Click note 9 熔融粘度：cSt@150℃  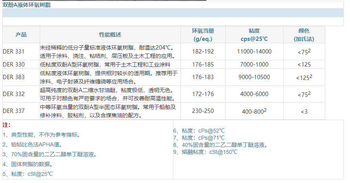coord(205,152)
